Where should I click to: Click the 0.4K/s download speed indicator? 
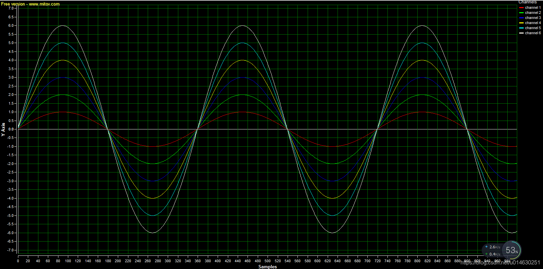coord(493,254)
